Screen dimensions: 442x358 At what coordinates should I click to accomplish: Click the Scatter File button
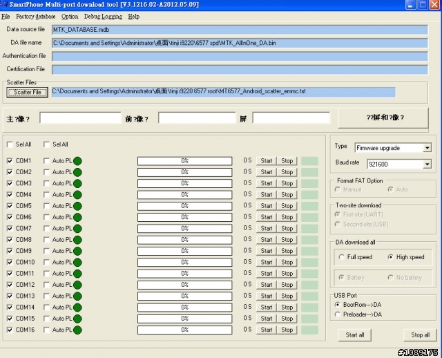[28, 92]
